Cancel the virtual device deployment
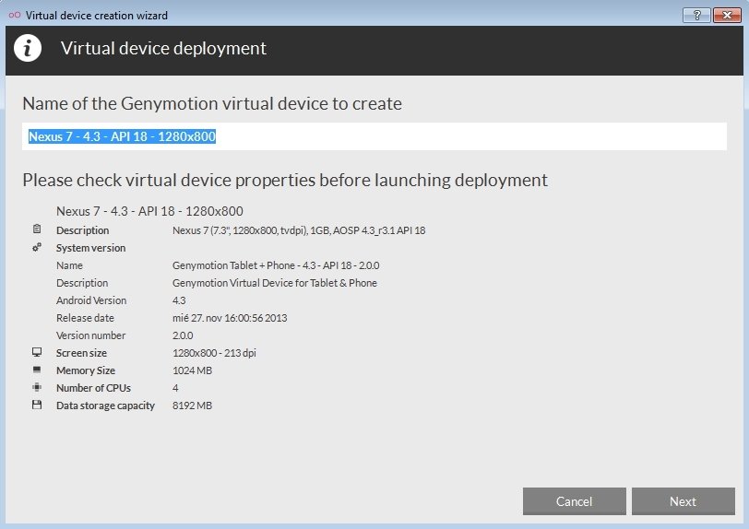749x529 pixels. (574, 501)
